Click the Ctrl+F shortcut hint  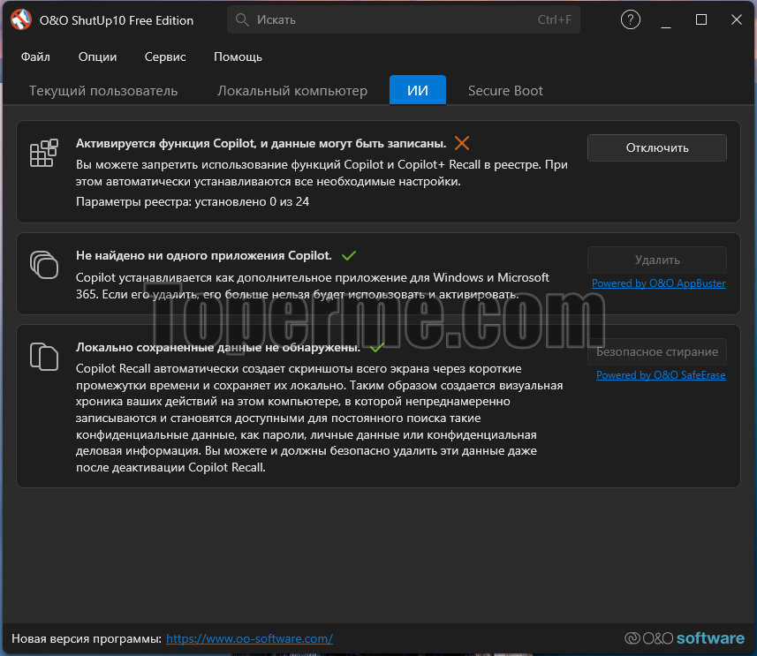[x=554, y=19]
